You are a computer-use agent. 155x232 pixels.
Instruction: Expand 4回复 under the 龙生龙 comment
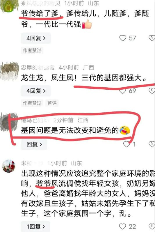point(36,91)
